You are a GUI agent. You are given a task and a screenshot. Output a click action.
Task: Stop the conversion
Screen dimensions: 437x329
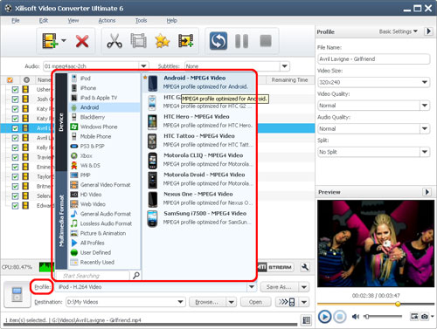coord(266,41)
